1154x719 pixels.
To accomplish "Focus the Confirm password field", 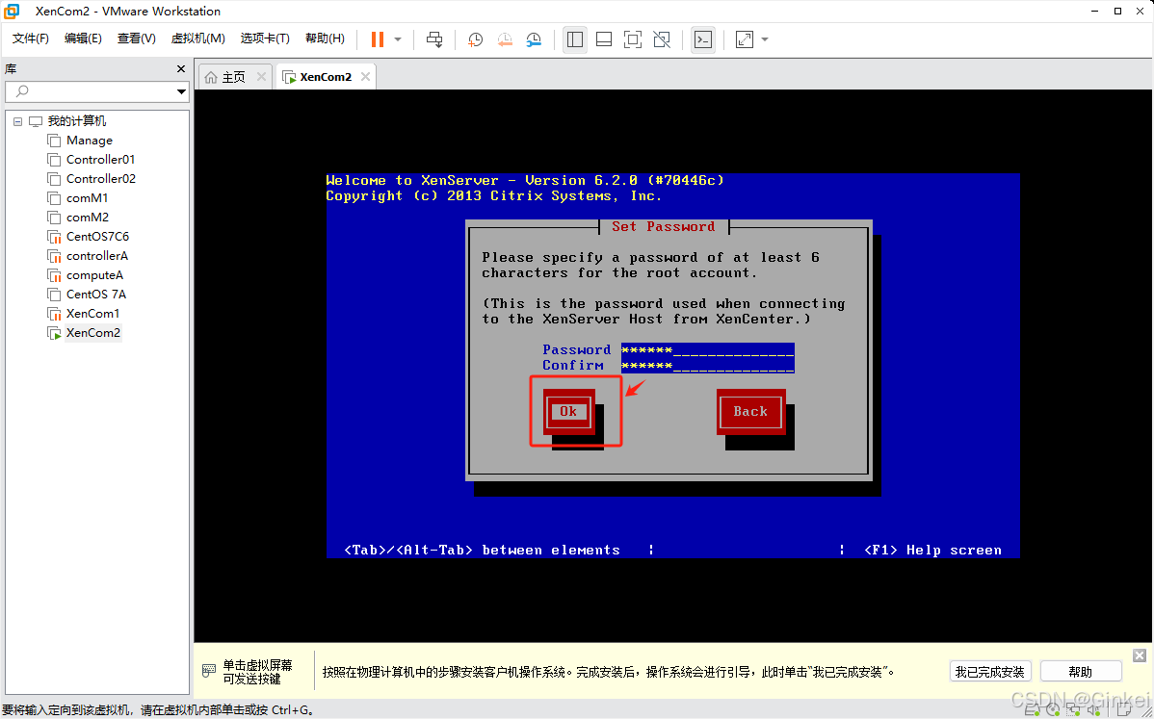I will coord(707,366).
